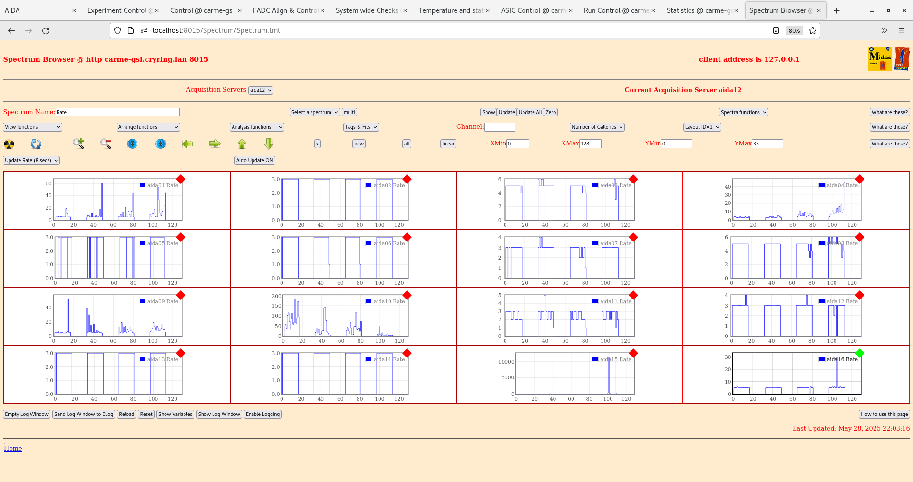Click the green down arrow icon

pyautogui.click(x=268, y=144)
